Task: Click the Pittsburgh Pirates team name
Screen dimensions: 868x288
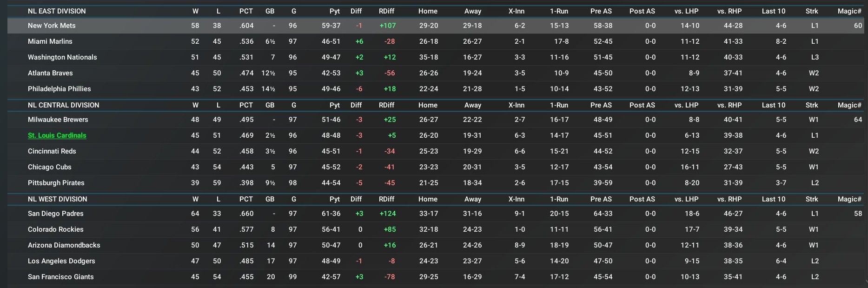Action: tap(56, 183)
